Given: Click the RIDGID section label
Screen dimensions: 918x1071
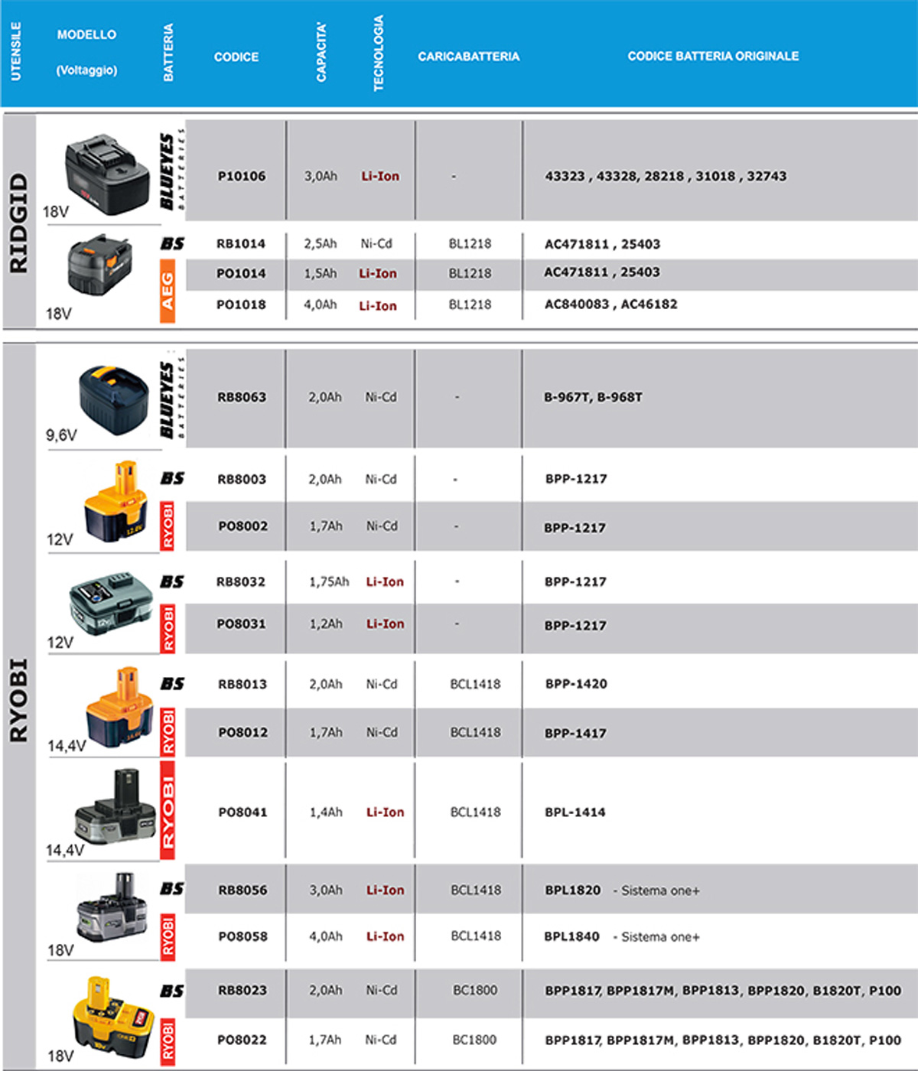Looking at the screenshot, I should pos(18,223).
